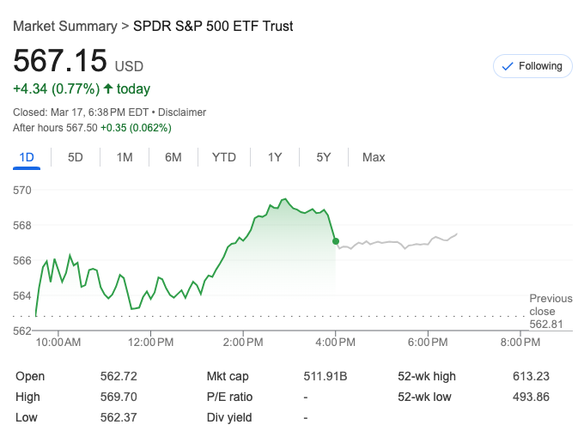Viewport: 584px width, 431px height.
Task: Toggle the Following button
Action: pyautogui.click(x=532, y=66)
